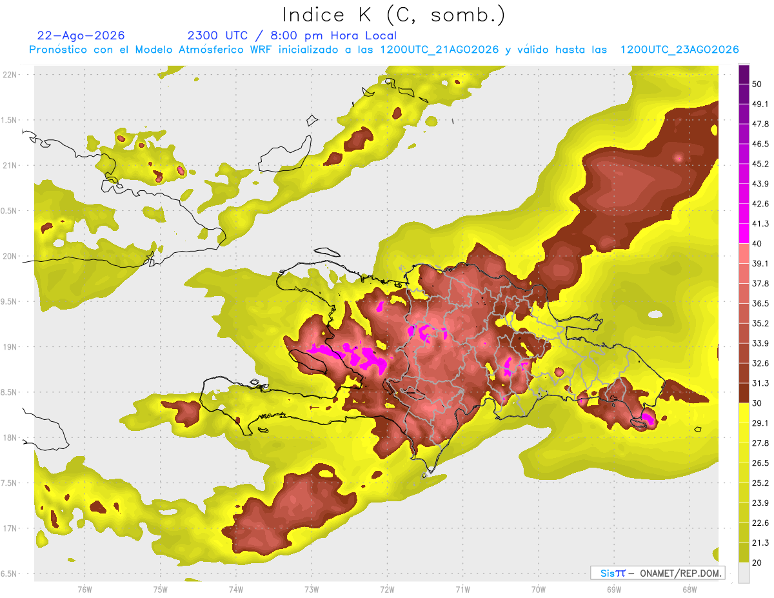This screenshot has height=598, width=774.
Task: Click the colorbar value '20'
Action: point(757,563)
